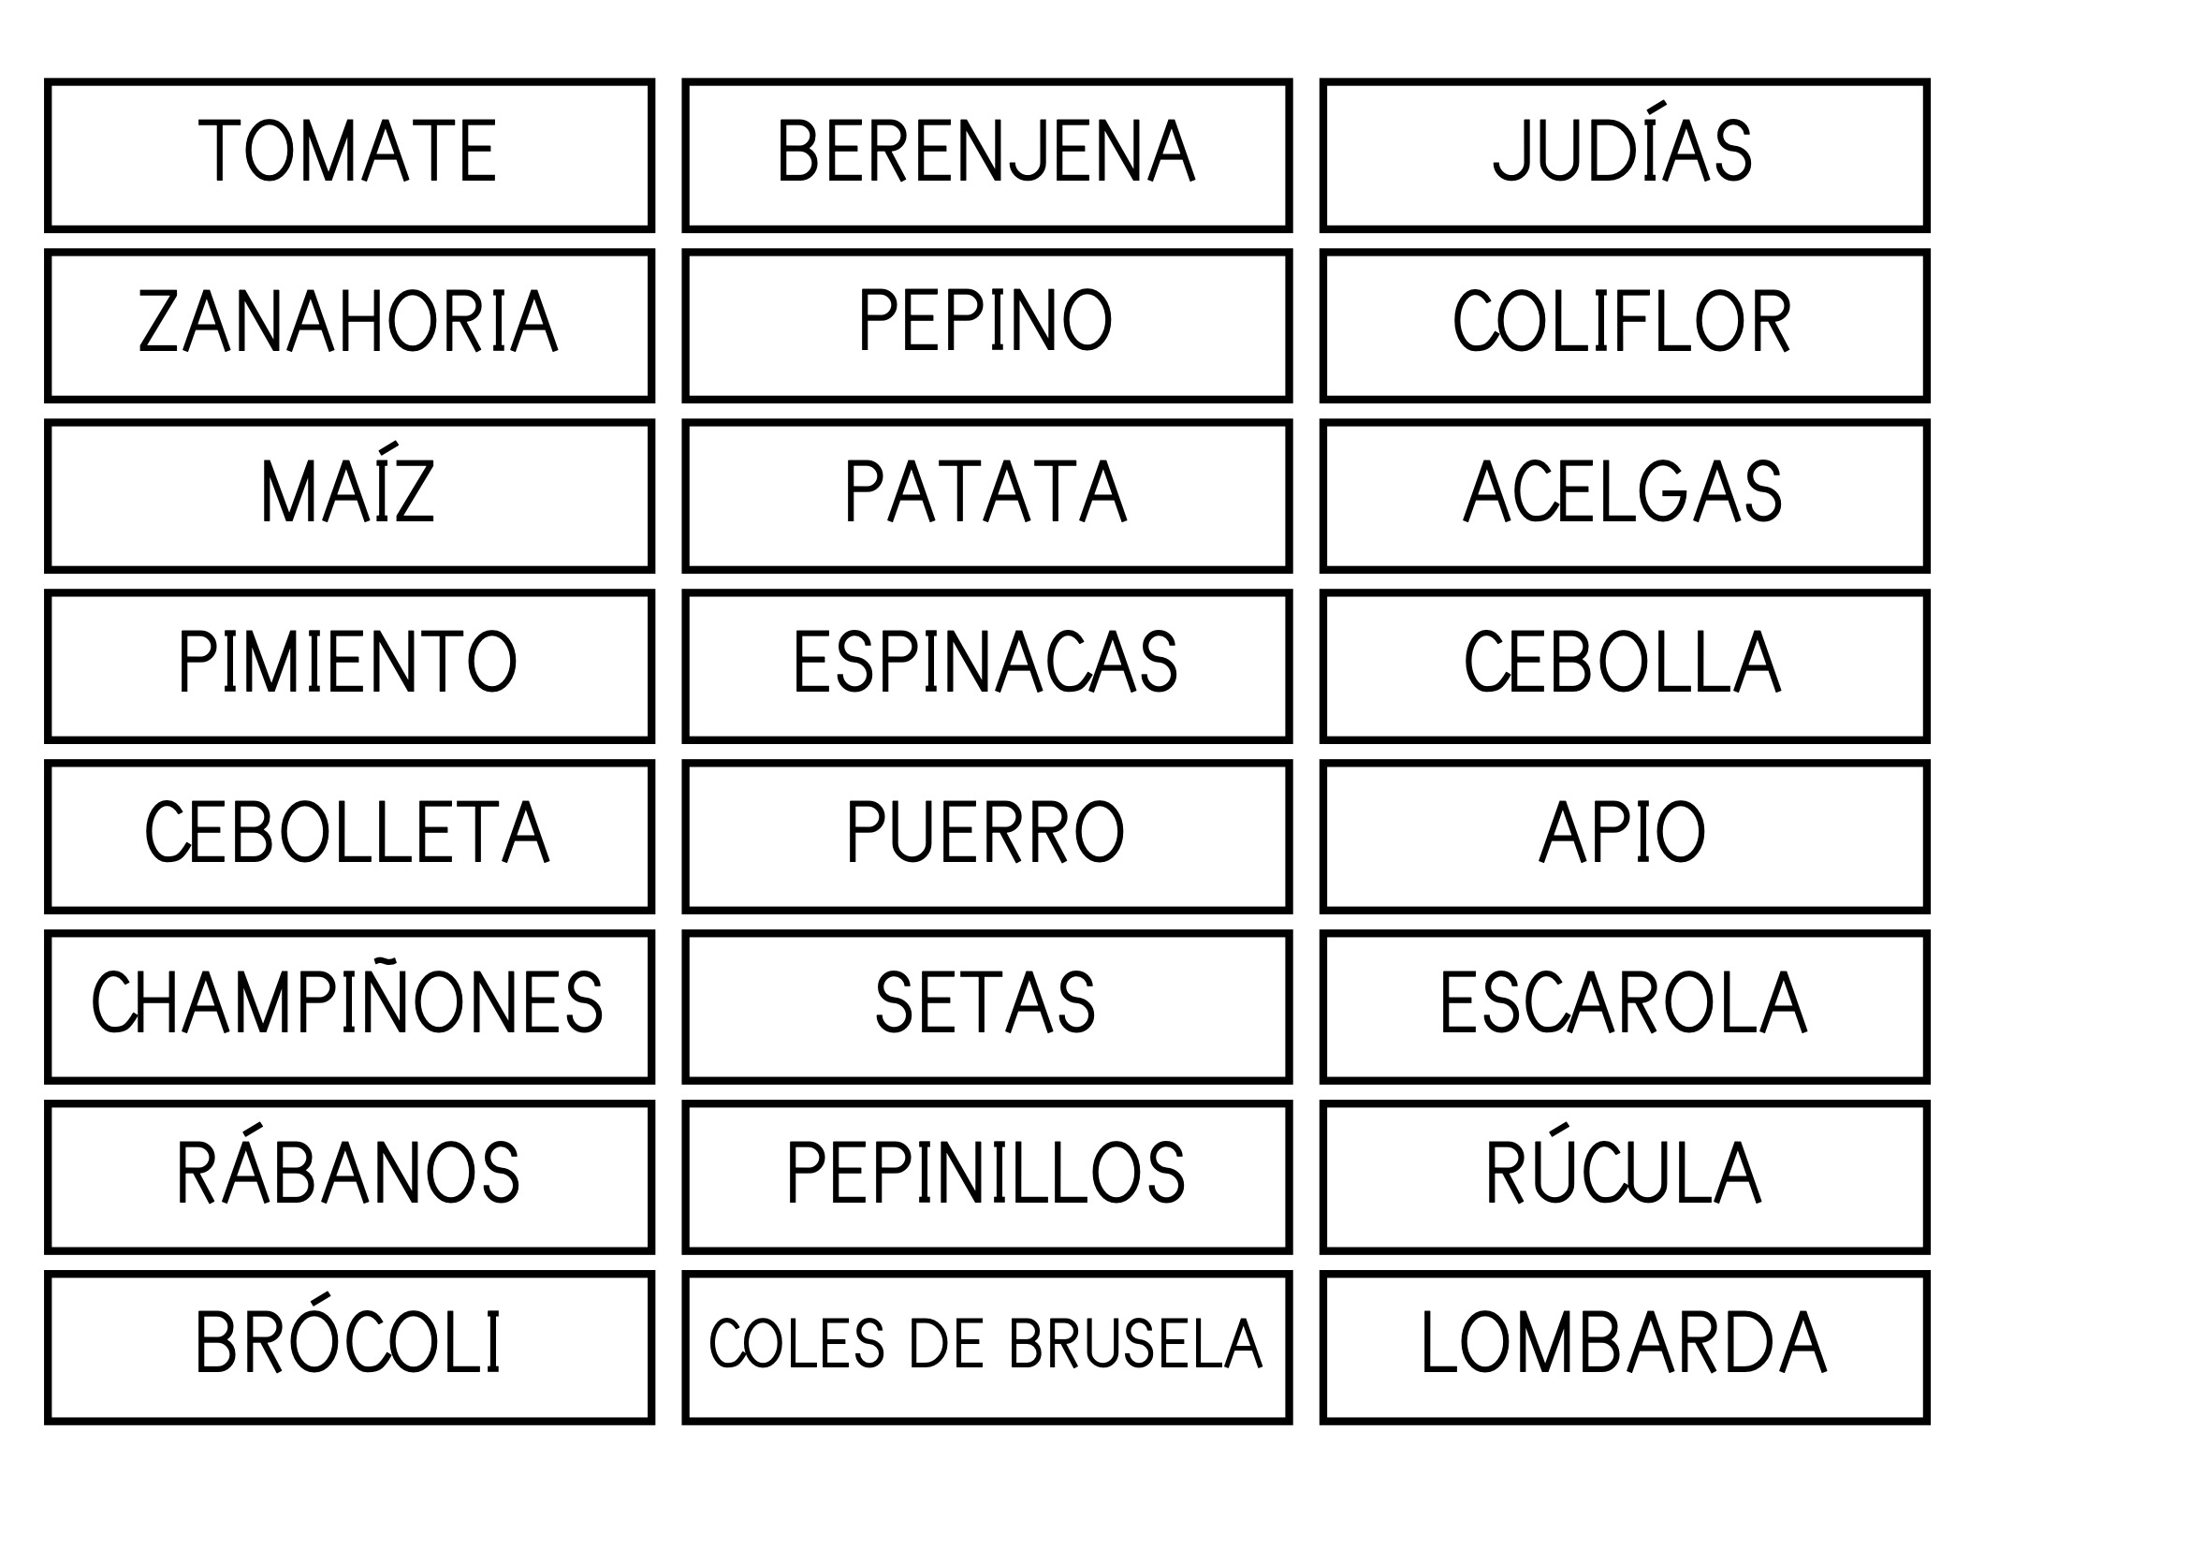Viewport: 2189px width, 1548px height.
Task: Pick the RÁBANOS card
Action: coord(349,1176)
